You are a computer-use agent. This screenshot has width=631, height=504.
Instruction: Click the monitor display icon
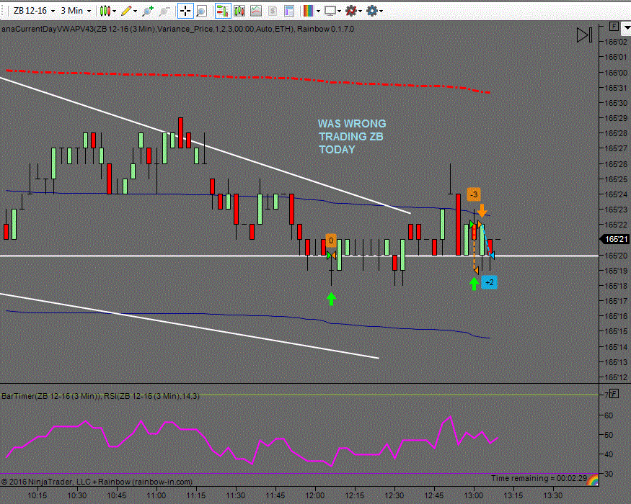pos(330,11)
